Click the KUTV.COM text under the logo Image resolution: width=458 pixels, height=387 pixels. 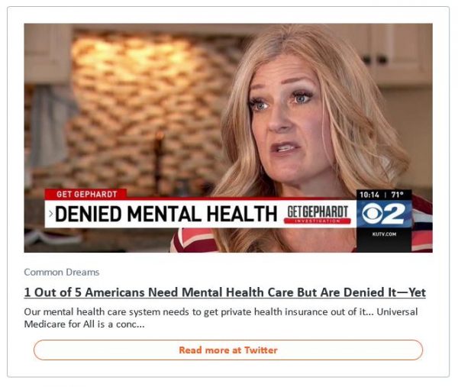[x=384, y=234]
